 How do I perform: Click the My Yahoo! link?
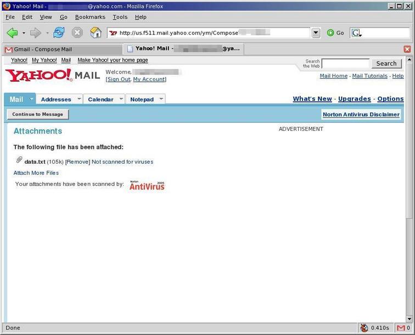[44, 60]
